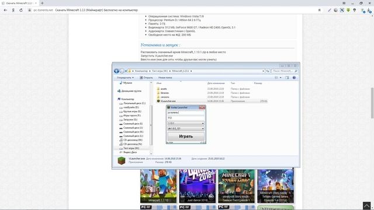The width and height of the screenshot is (374, 210).
Task: Select the 'libraries' folder
Action: [165, 93]
